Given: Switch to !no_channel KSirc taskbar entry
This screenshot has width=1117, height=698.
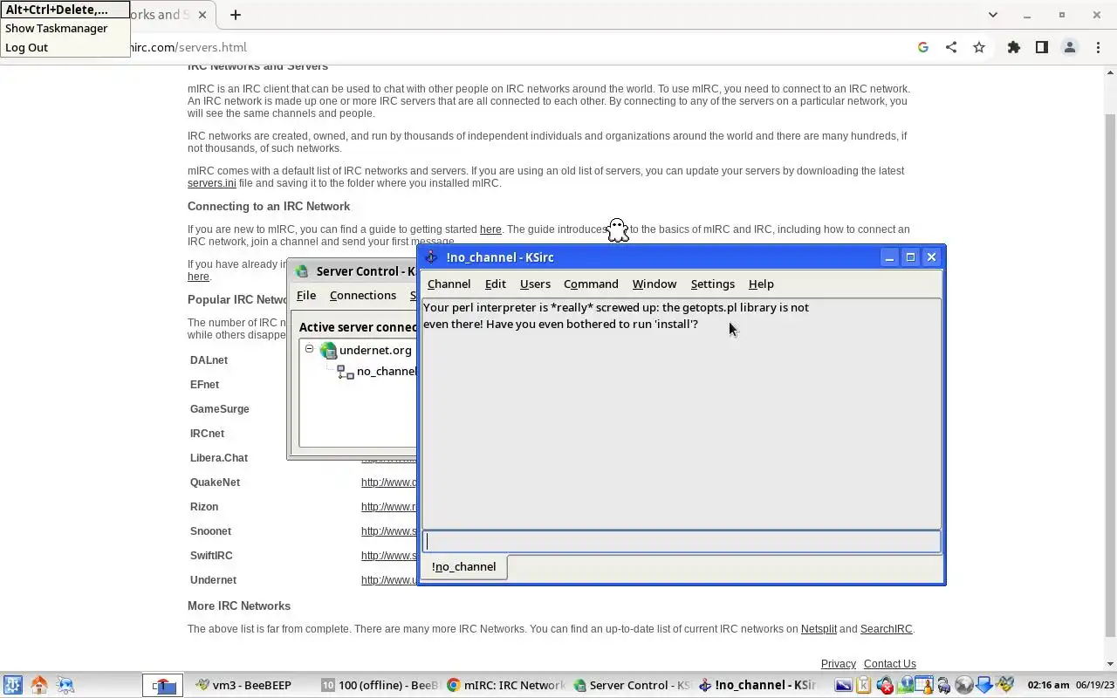Looking at the screenshot, I should 757,686.
